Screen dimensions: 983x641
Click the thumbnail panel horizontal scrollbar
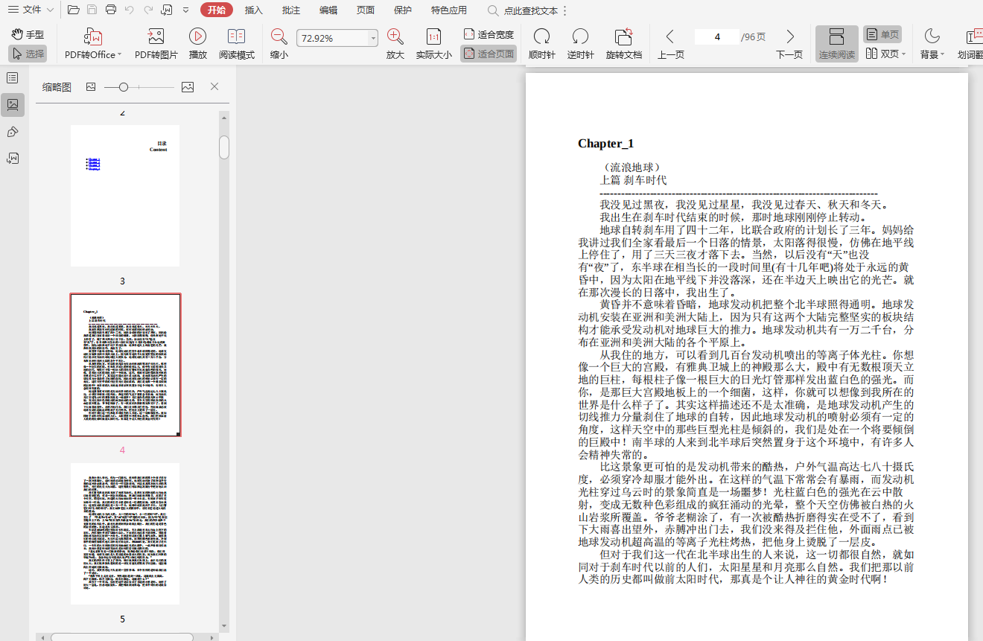[x=122, y=637]
